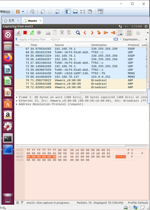
Task: Open the VM power options dropdown
Action: 23,12
